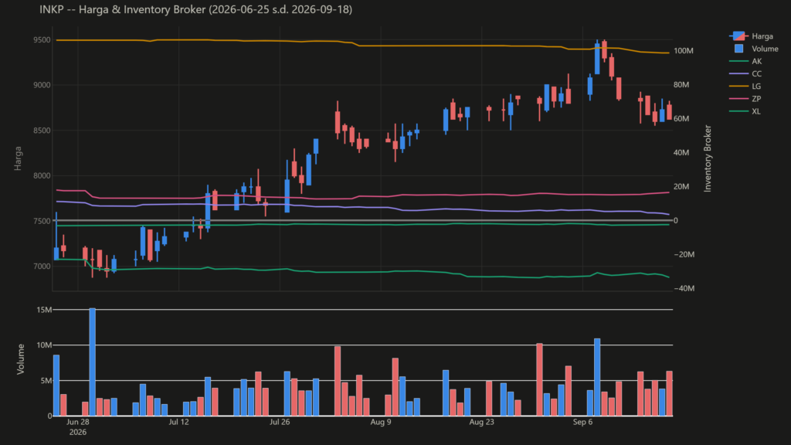Click the Aug 9 date label
791x445 pixels.
380,423
